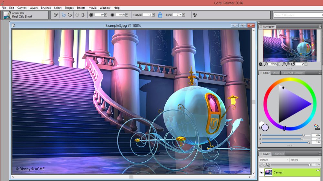
Task: Click the R value field 222
Action: [x=316, y=135]
